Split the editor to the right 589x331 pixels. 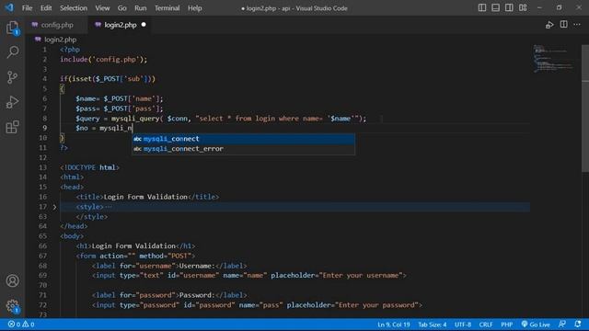point(563,25)
